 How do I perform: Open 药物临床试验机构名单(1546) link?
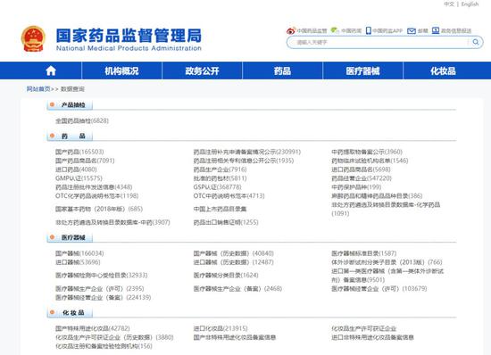(370, 161)
